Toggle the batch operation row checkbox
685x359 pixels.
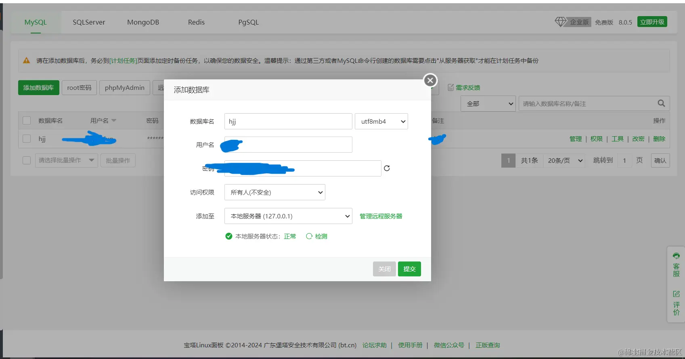pos(27,160)
